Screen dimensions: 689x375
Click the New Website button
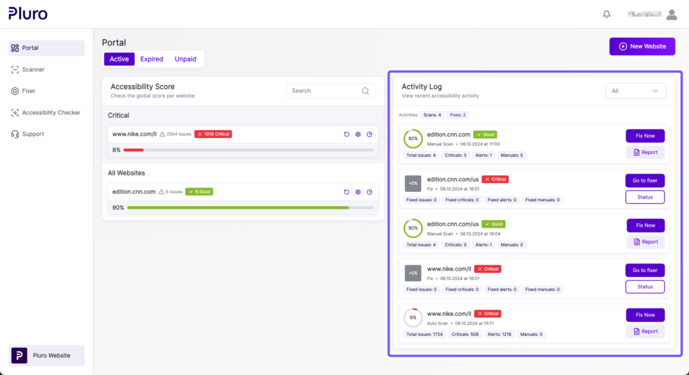642,46
